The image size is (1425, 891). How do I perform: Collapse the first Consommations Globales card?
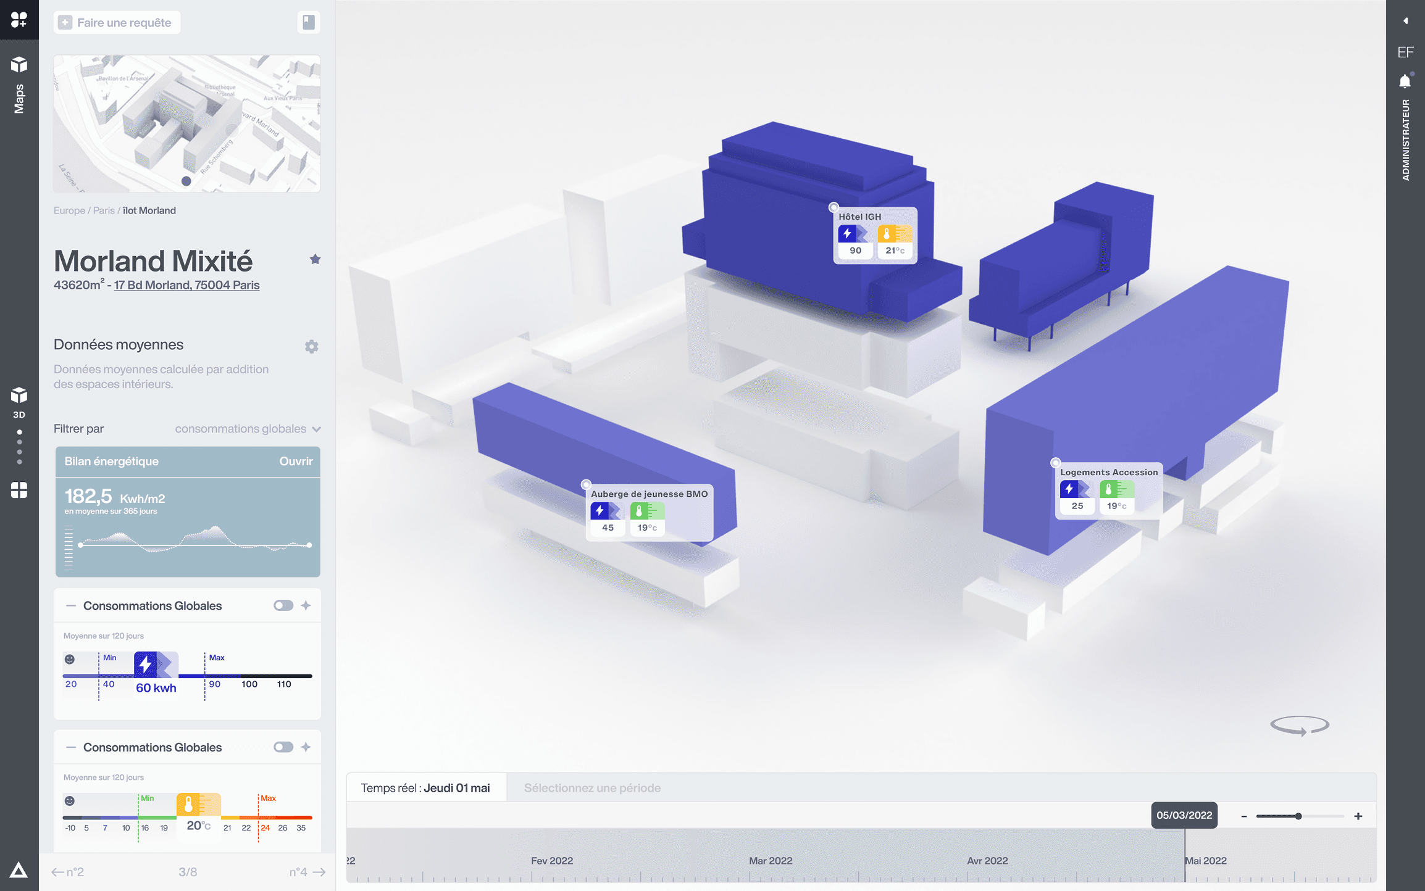(71, 605)
